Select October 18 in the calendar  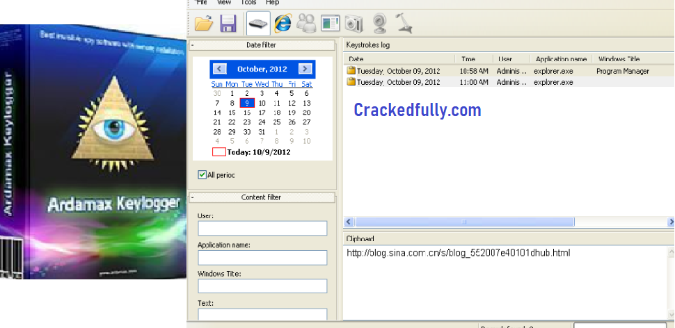click(277, 113)
